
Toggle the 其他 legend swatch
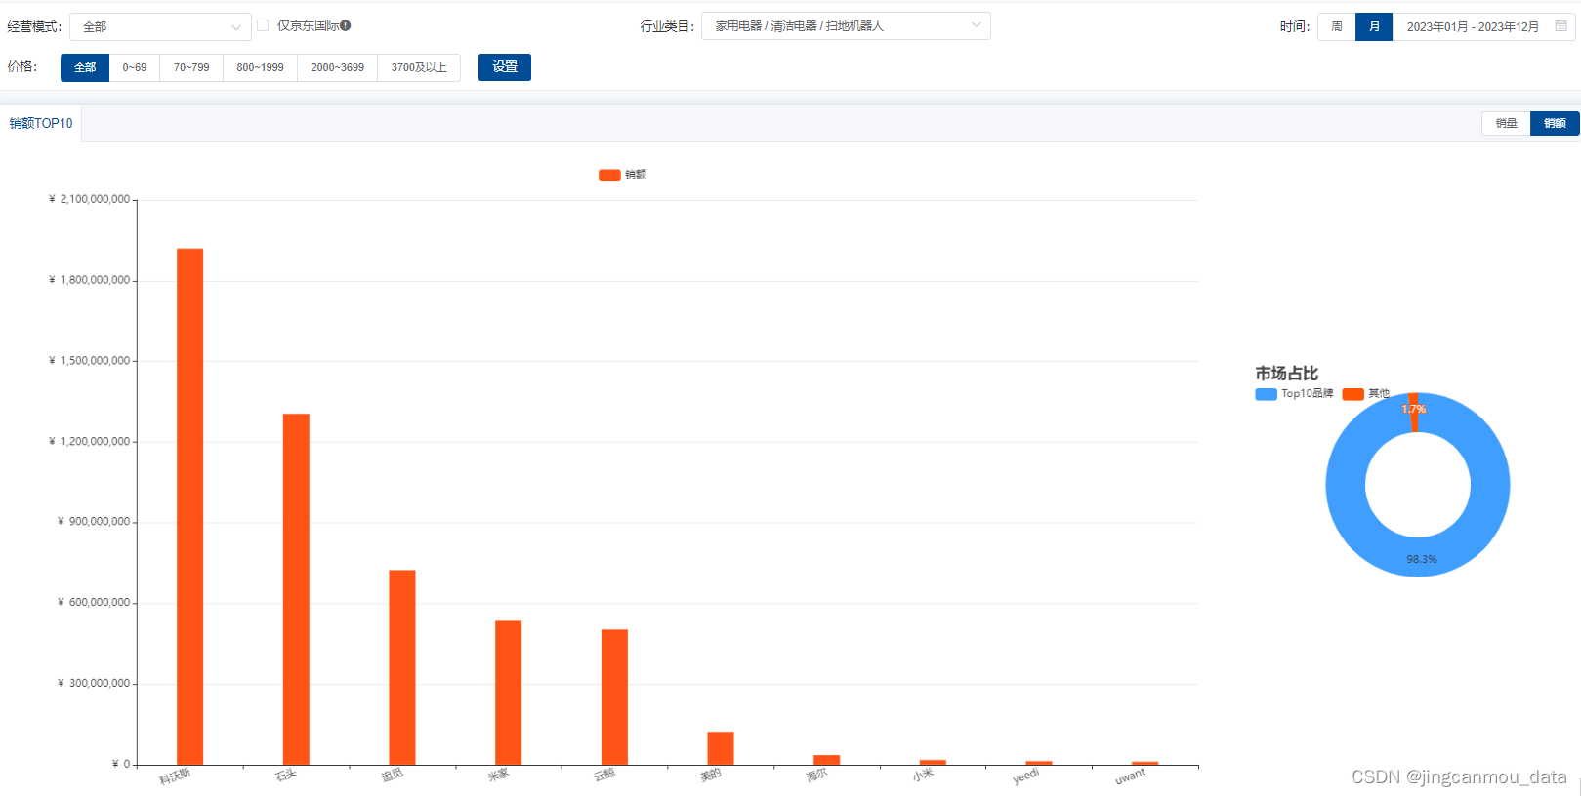pyautogui.click(x=1352, y=394)
